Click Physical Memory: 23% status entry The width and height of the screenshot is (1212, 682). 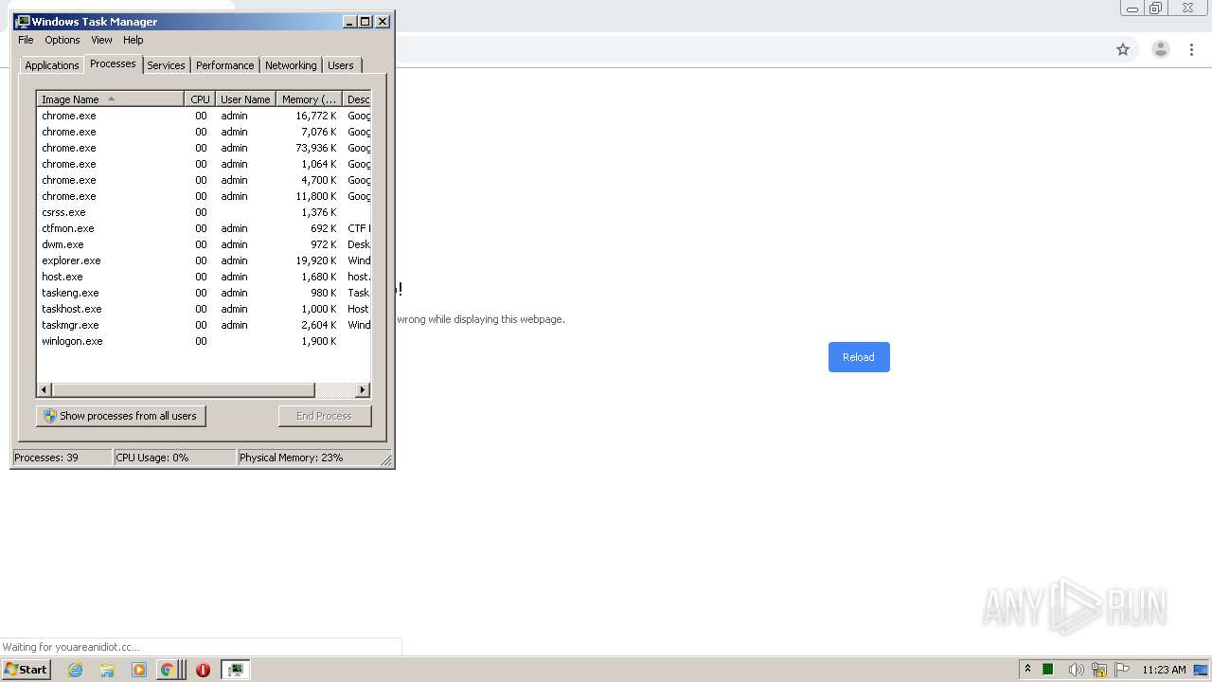pyautogui.click(x=308, y=458)
